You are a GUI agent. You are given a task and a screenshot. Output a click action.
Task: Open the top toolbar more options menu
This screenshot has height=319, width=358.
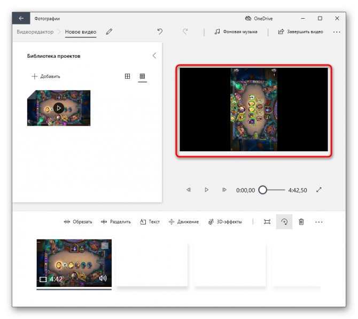point(337,32)
